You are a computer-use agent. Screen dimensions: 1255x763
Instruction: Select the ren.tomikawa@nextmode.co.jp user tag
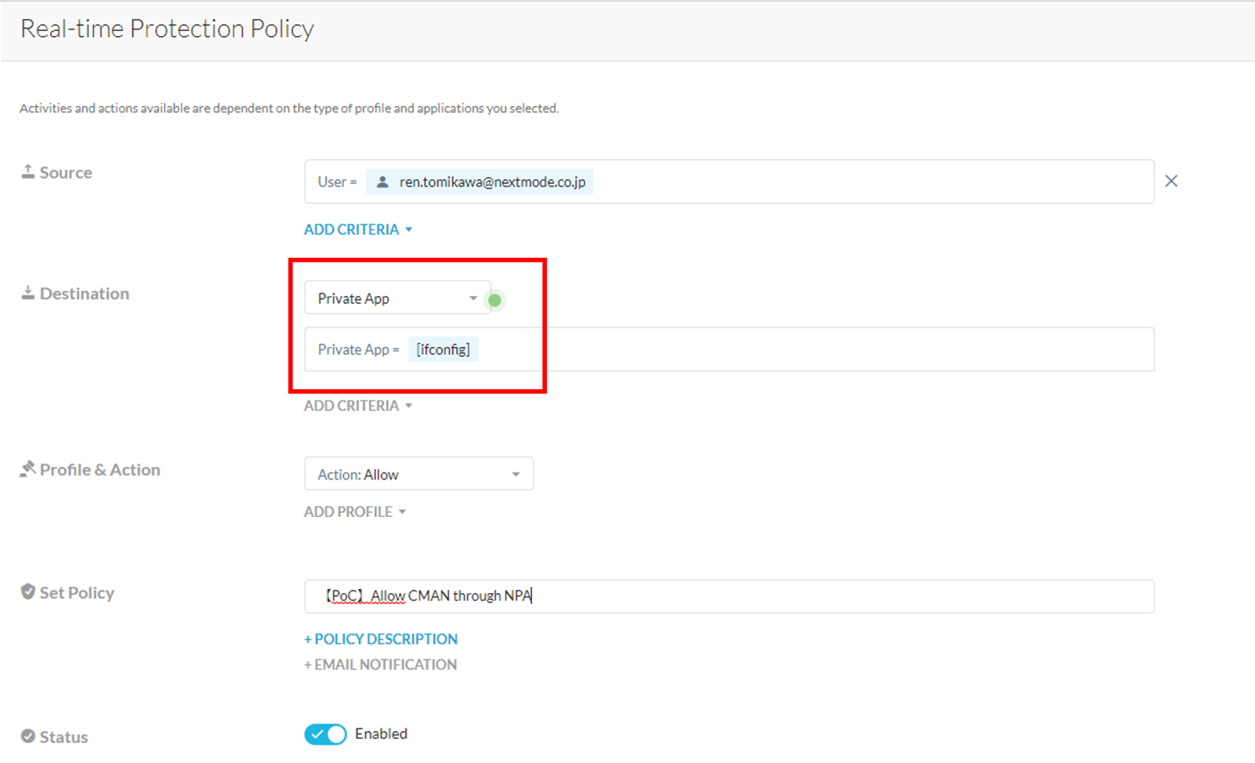pyautogui.click(x=491, y=182)
